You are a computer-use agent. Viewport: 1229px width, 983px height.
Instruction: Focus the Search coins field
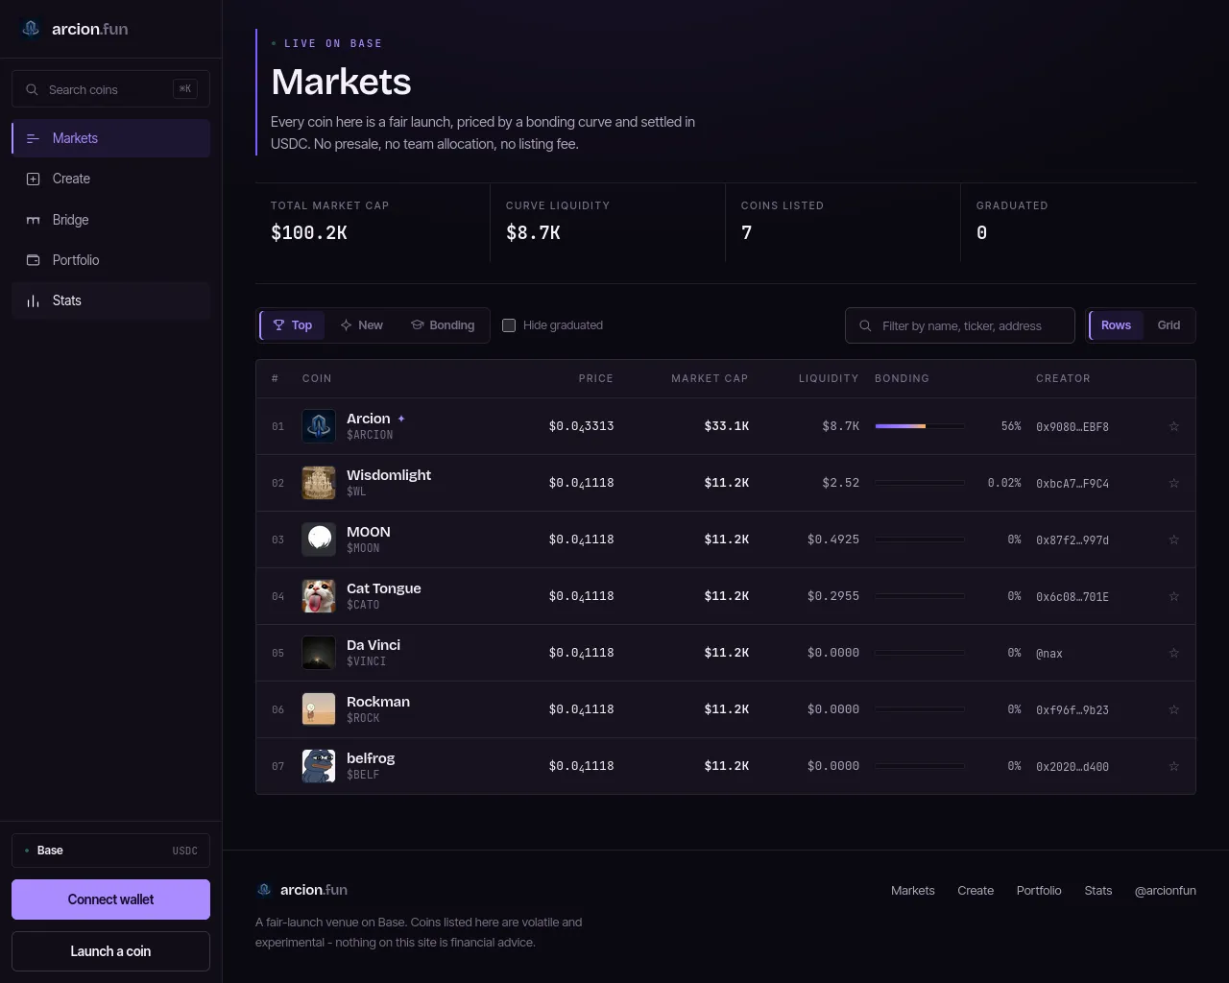(x=111, y=89)
